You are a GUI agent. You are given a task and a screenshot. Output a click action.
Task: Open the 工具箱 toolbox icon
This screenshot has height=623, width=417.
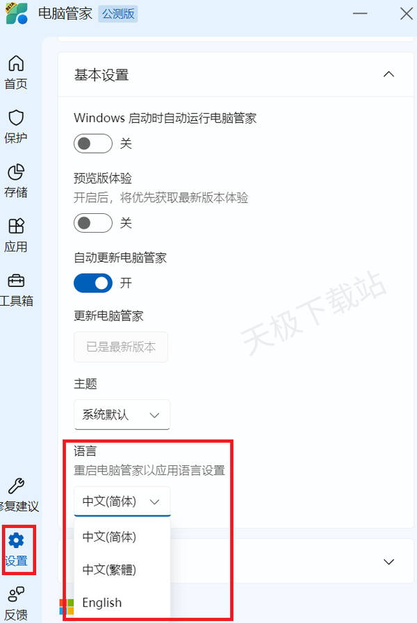(x=16, y=281)
